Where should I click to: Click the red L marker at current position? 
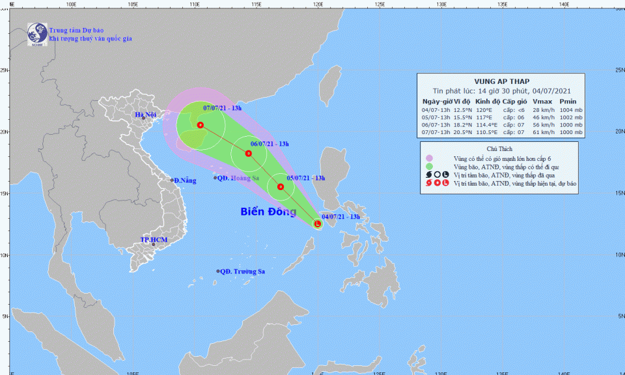(x=318, y=224)
